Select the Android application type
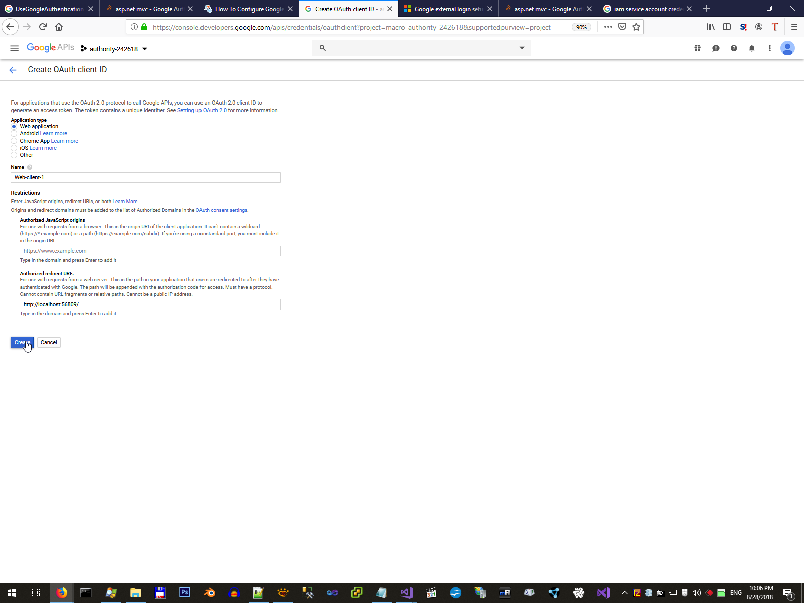The image size is (804, 603). coord(14,134)
